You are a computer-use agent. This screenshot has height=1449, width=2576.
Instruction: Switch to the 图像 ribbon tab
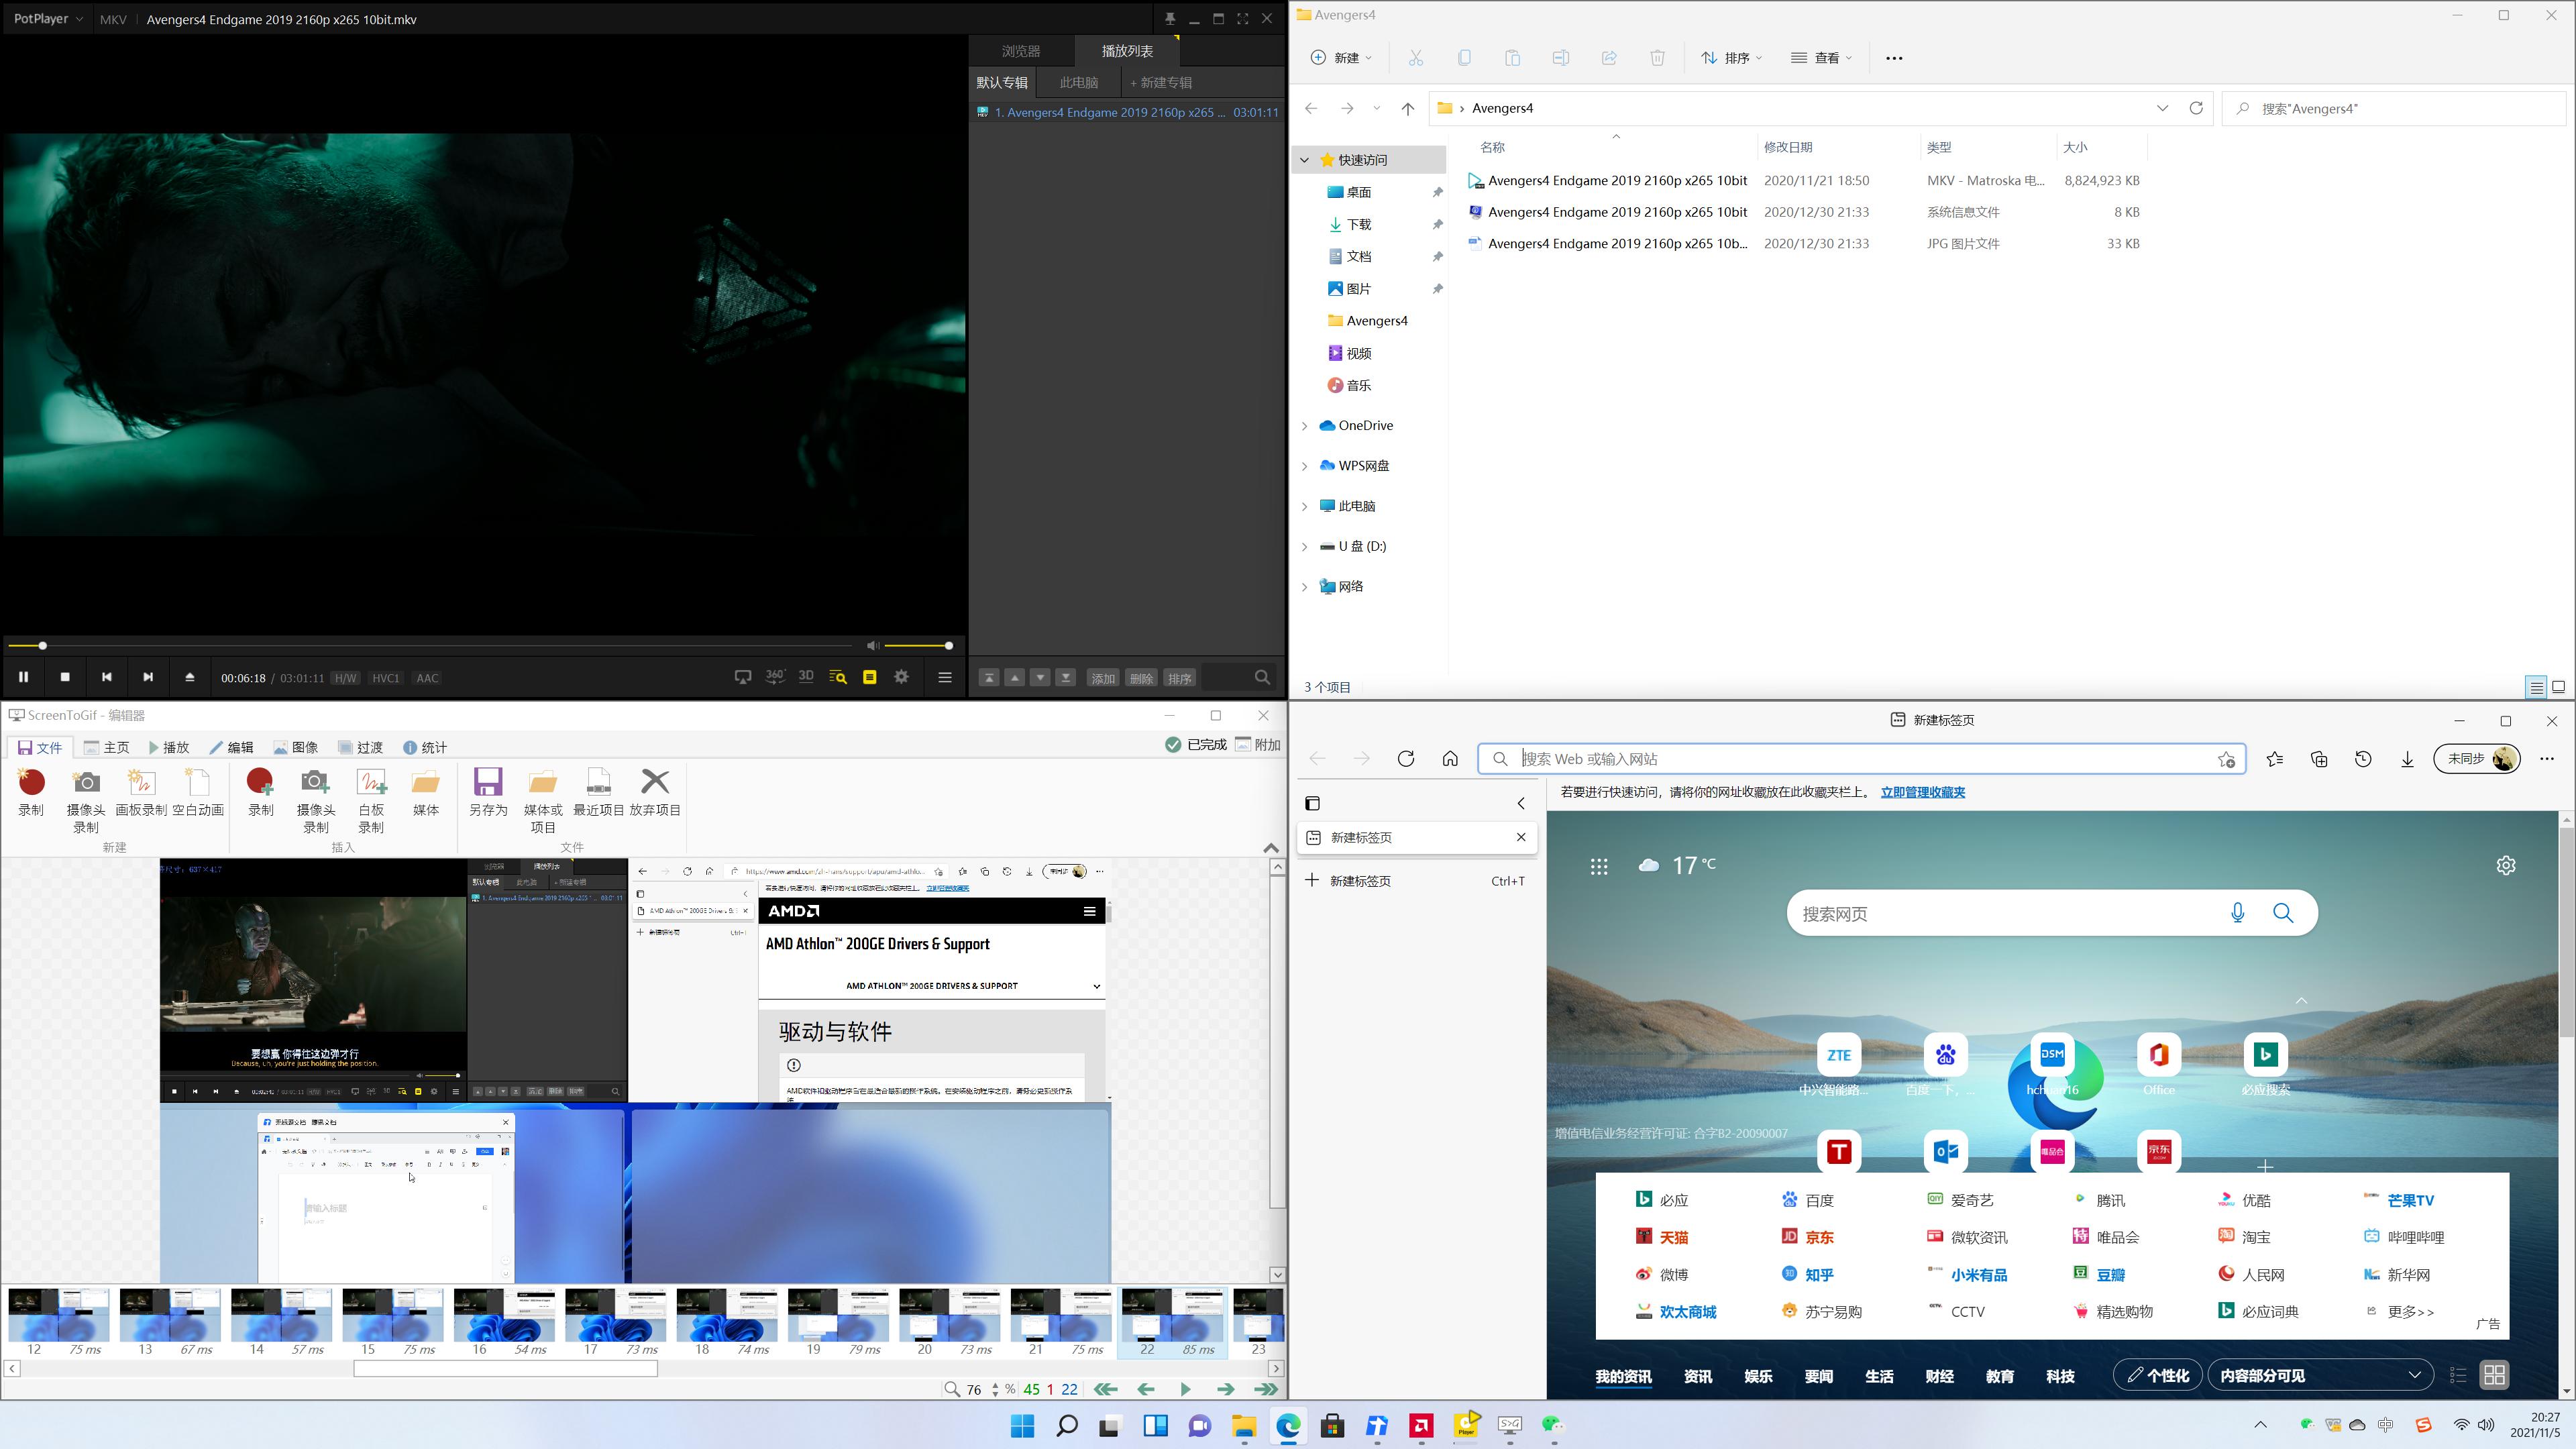[296, 747]
